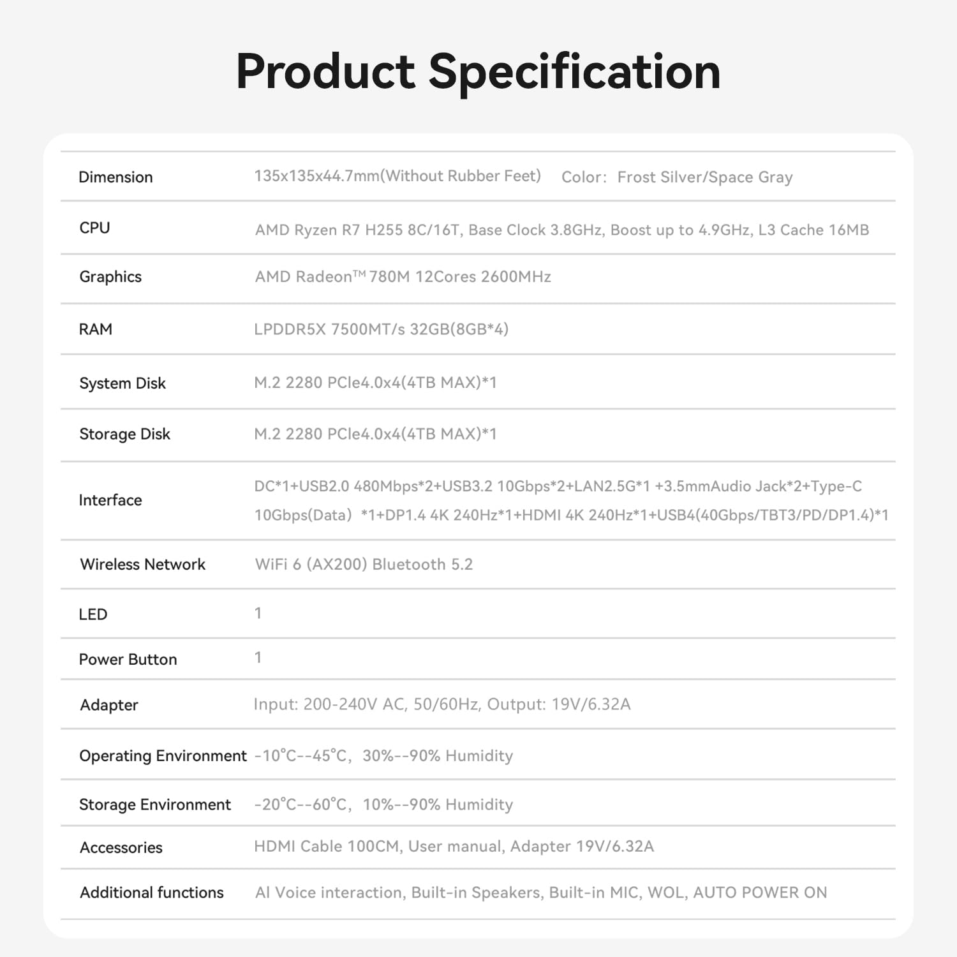Screen dimensions: 957x957
Task: Select the Adapter input/output value
Action: coord(441,704)
